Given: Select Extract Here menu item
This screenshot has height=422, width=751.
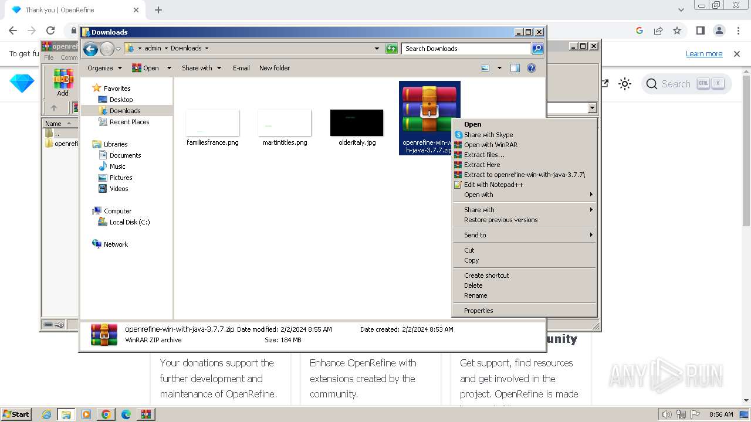Looking at the screenshot, I should pos(525,165).
